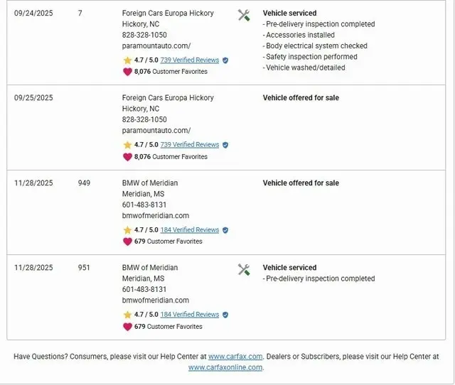This screenshot has height=385, width=455.
Task: Click the gold star rating icon in the 09/24/2025 entry
Action: point(127,60)
